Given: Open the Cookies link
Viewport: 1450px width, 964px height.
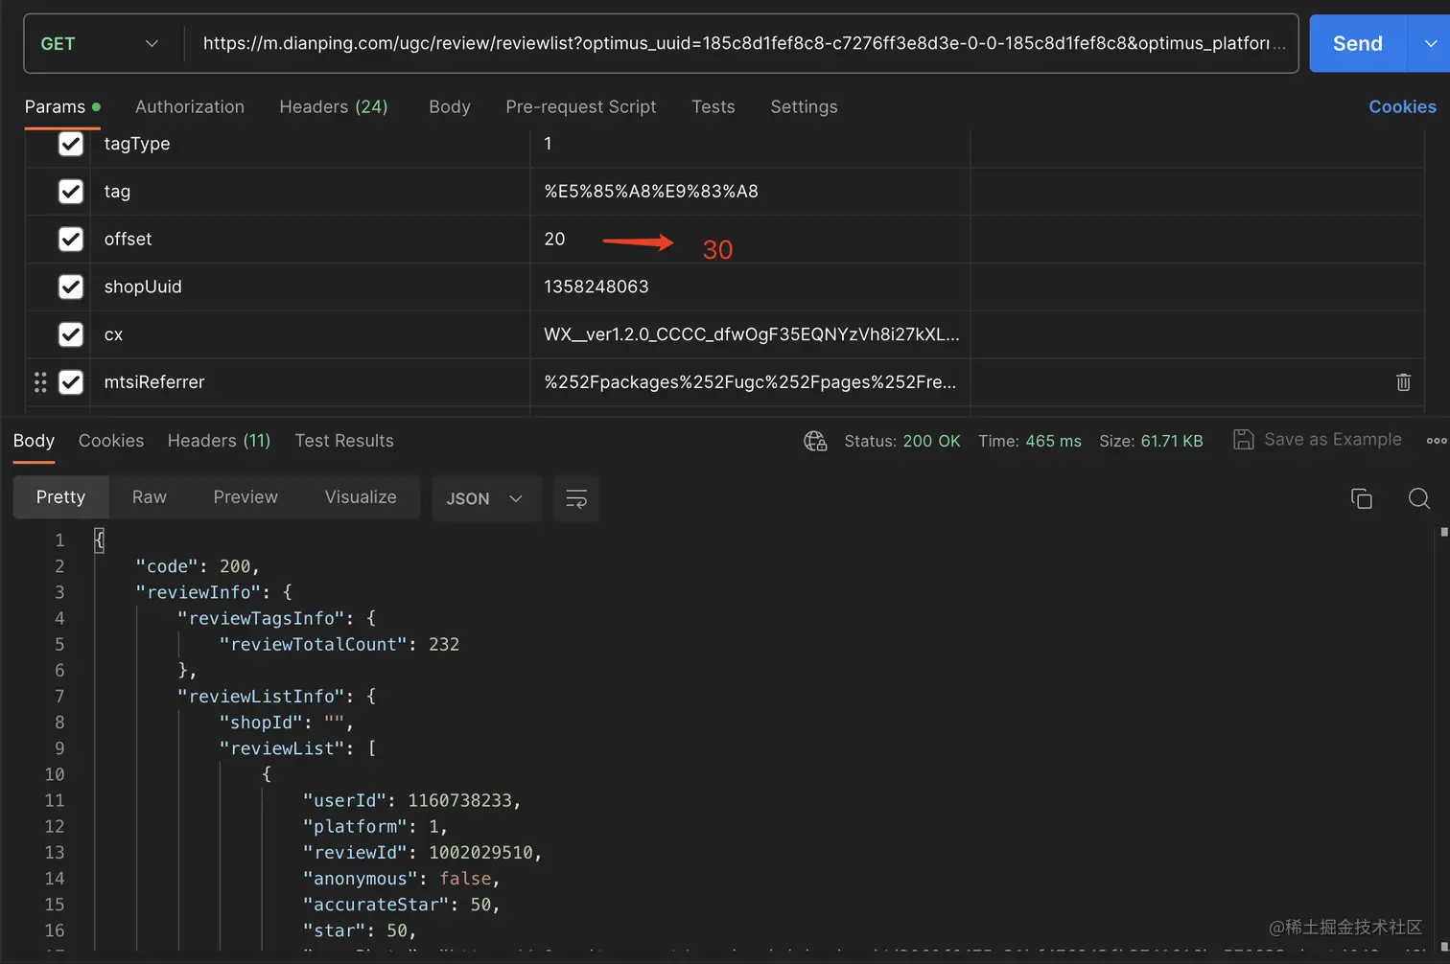Looking at the screenshot, I should [1402, 106].
